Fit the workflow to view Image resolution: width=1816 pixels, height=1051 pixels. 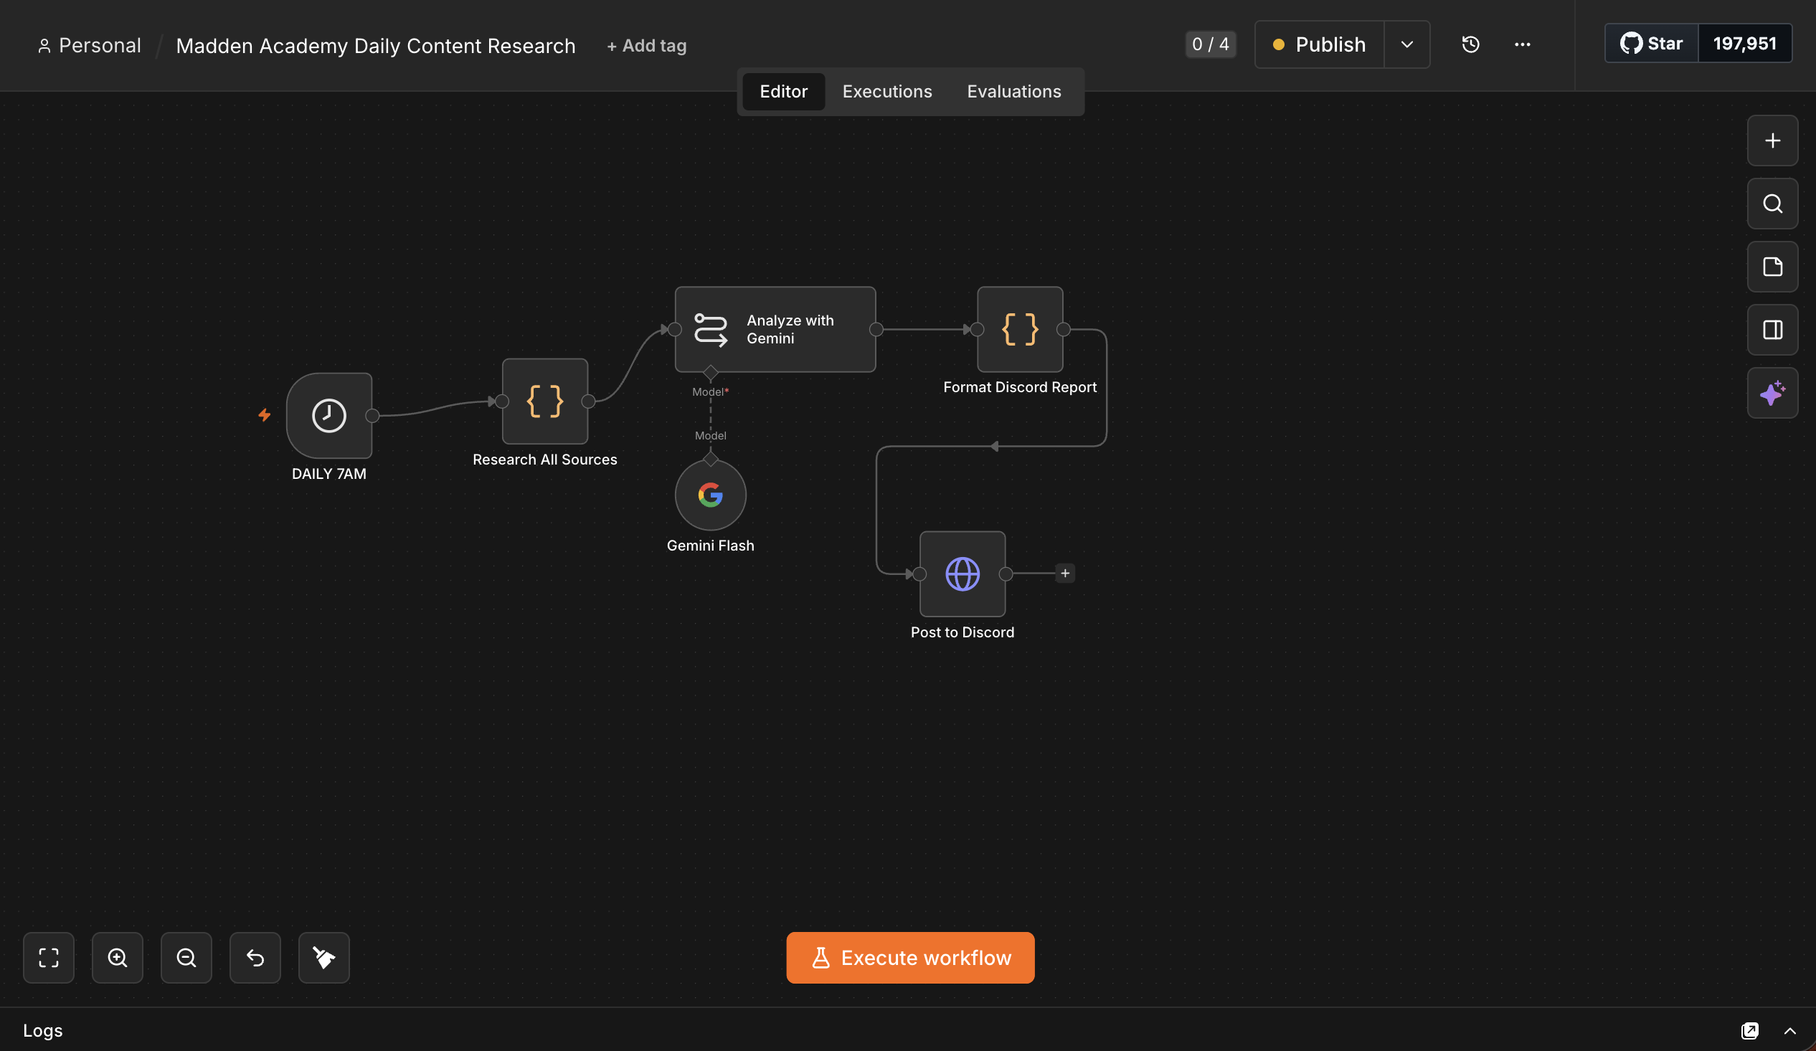(48, 957)
